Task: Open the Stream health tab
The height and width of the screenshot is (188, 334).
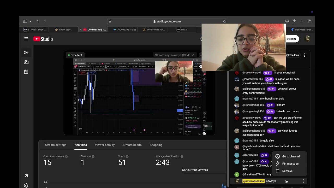Action: (132, 145)
